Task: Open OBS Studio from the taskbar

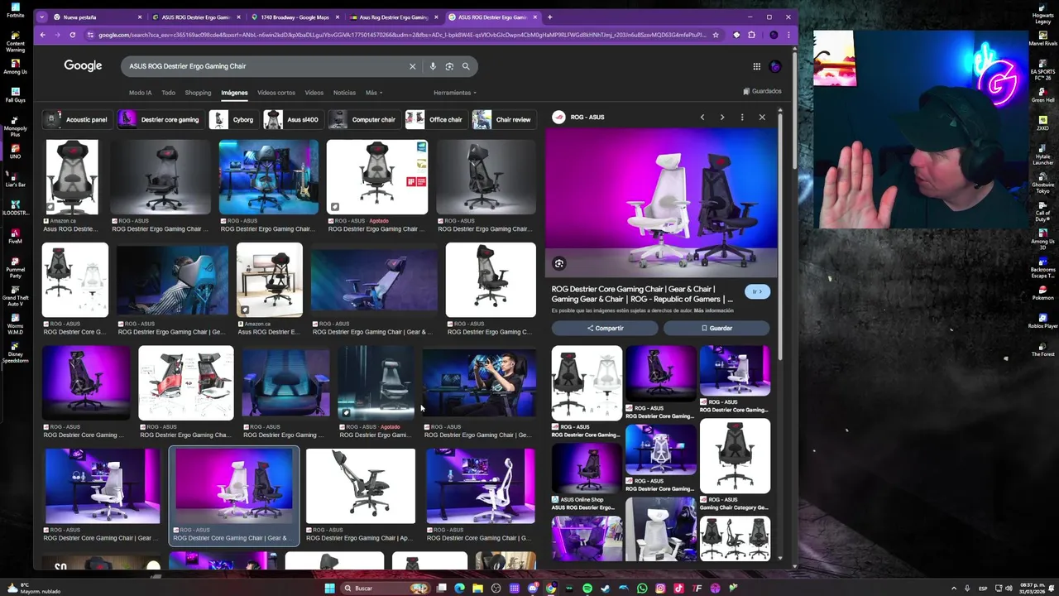Action: [496, 589]
